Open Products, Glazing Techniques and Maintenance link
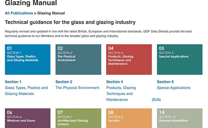Viewport: 208px width, 128px height. coord(121,94)
